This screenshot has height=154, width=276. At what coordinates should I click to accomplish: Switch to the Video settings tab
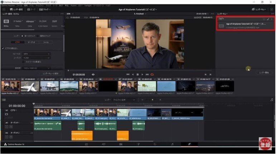[x=18, y=42]
